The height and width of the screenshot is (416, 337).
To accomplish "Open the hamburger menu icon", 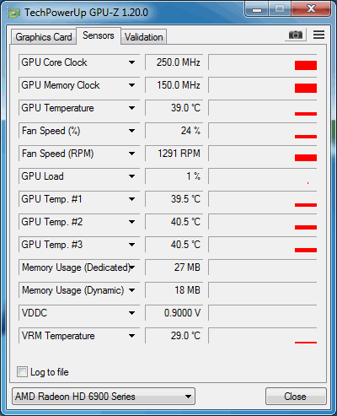I will tap(318, 35).
